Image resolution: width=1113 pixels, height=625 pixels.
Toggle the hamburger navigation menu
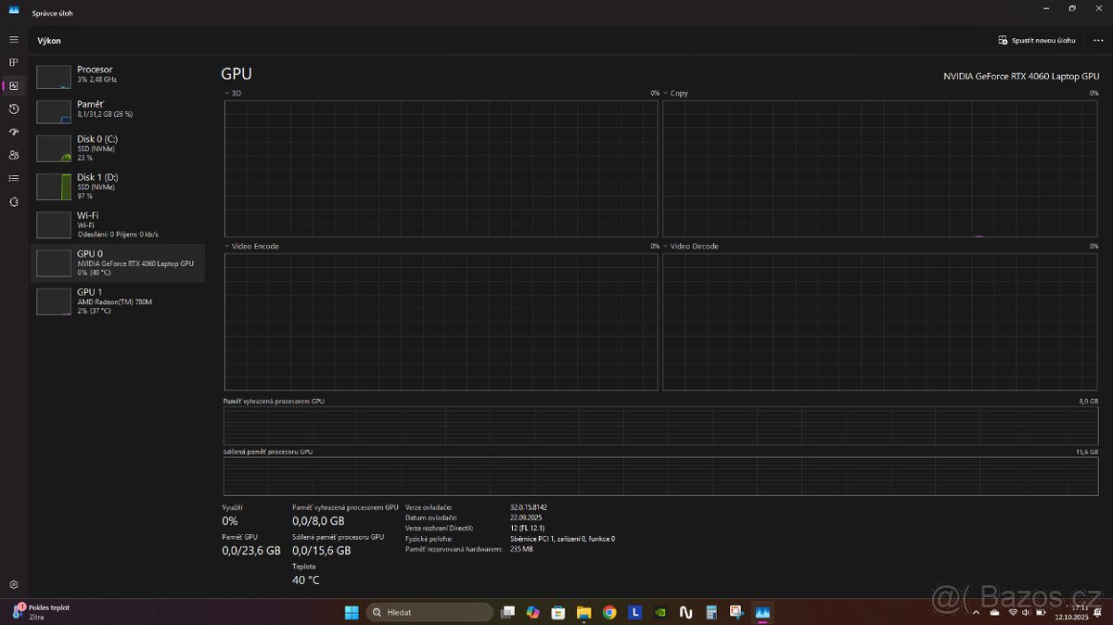pos(14,40)
